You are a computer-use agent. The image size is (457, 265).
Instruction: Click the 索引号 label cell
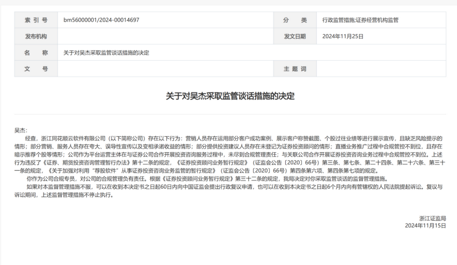[36, 20]
